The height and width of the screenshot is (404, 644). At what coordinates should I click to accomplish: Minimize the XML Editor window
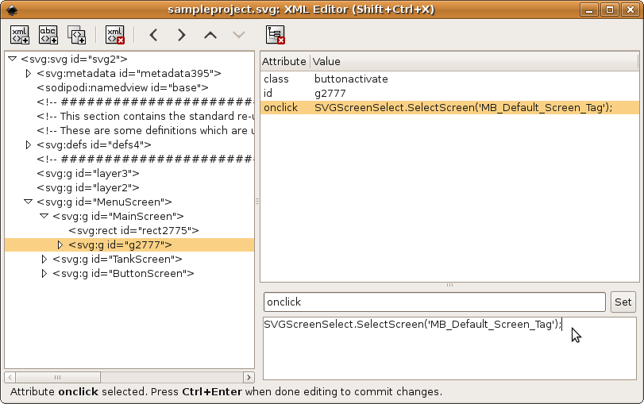click(589, 10)
